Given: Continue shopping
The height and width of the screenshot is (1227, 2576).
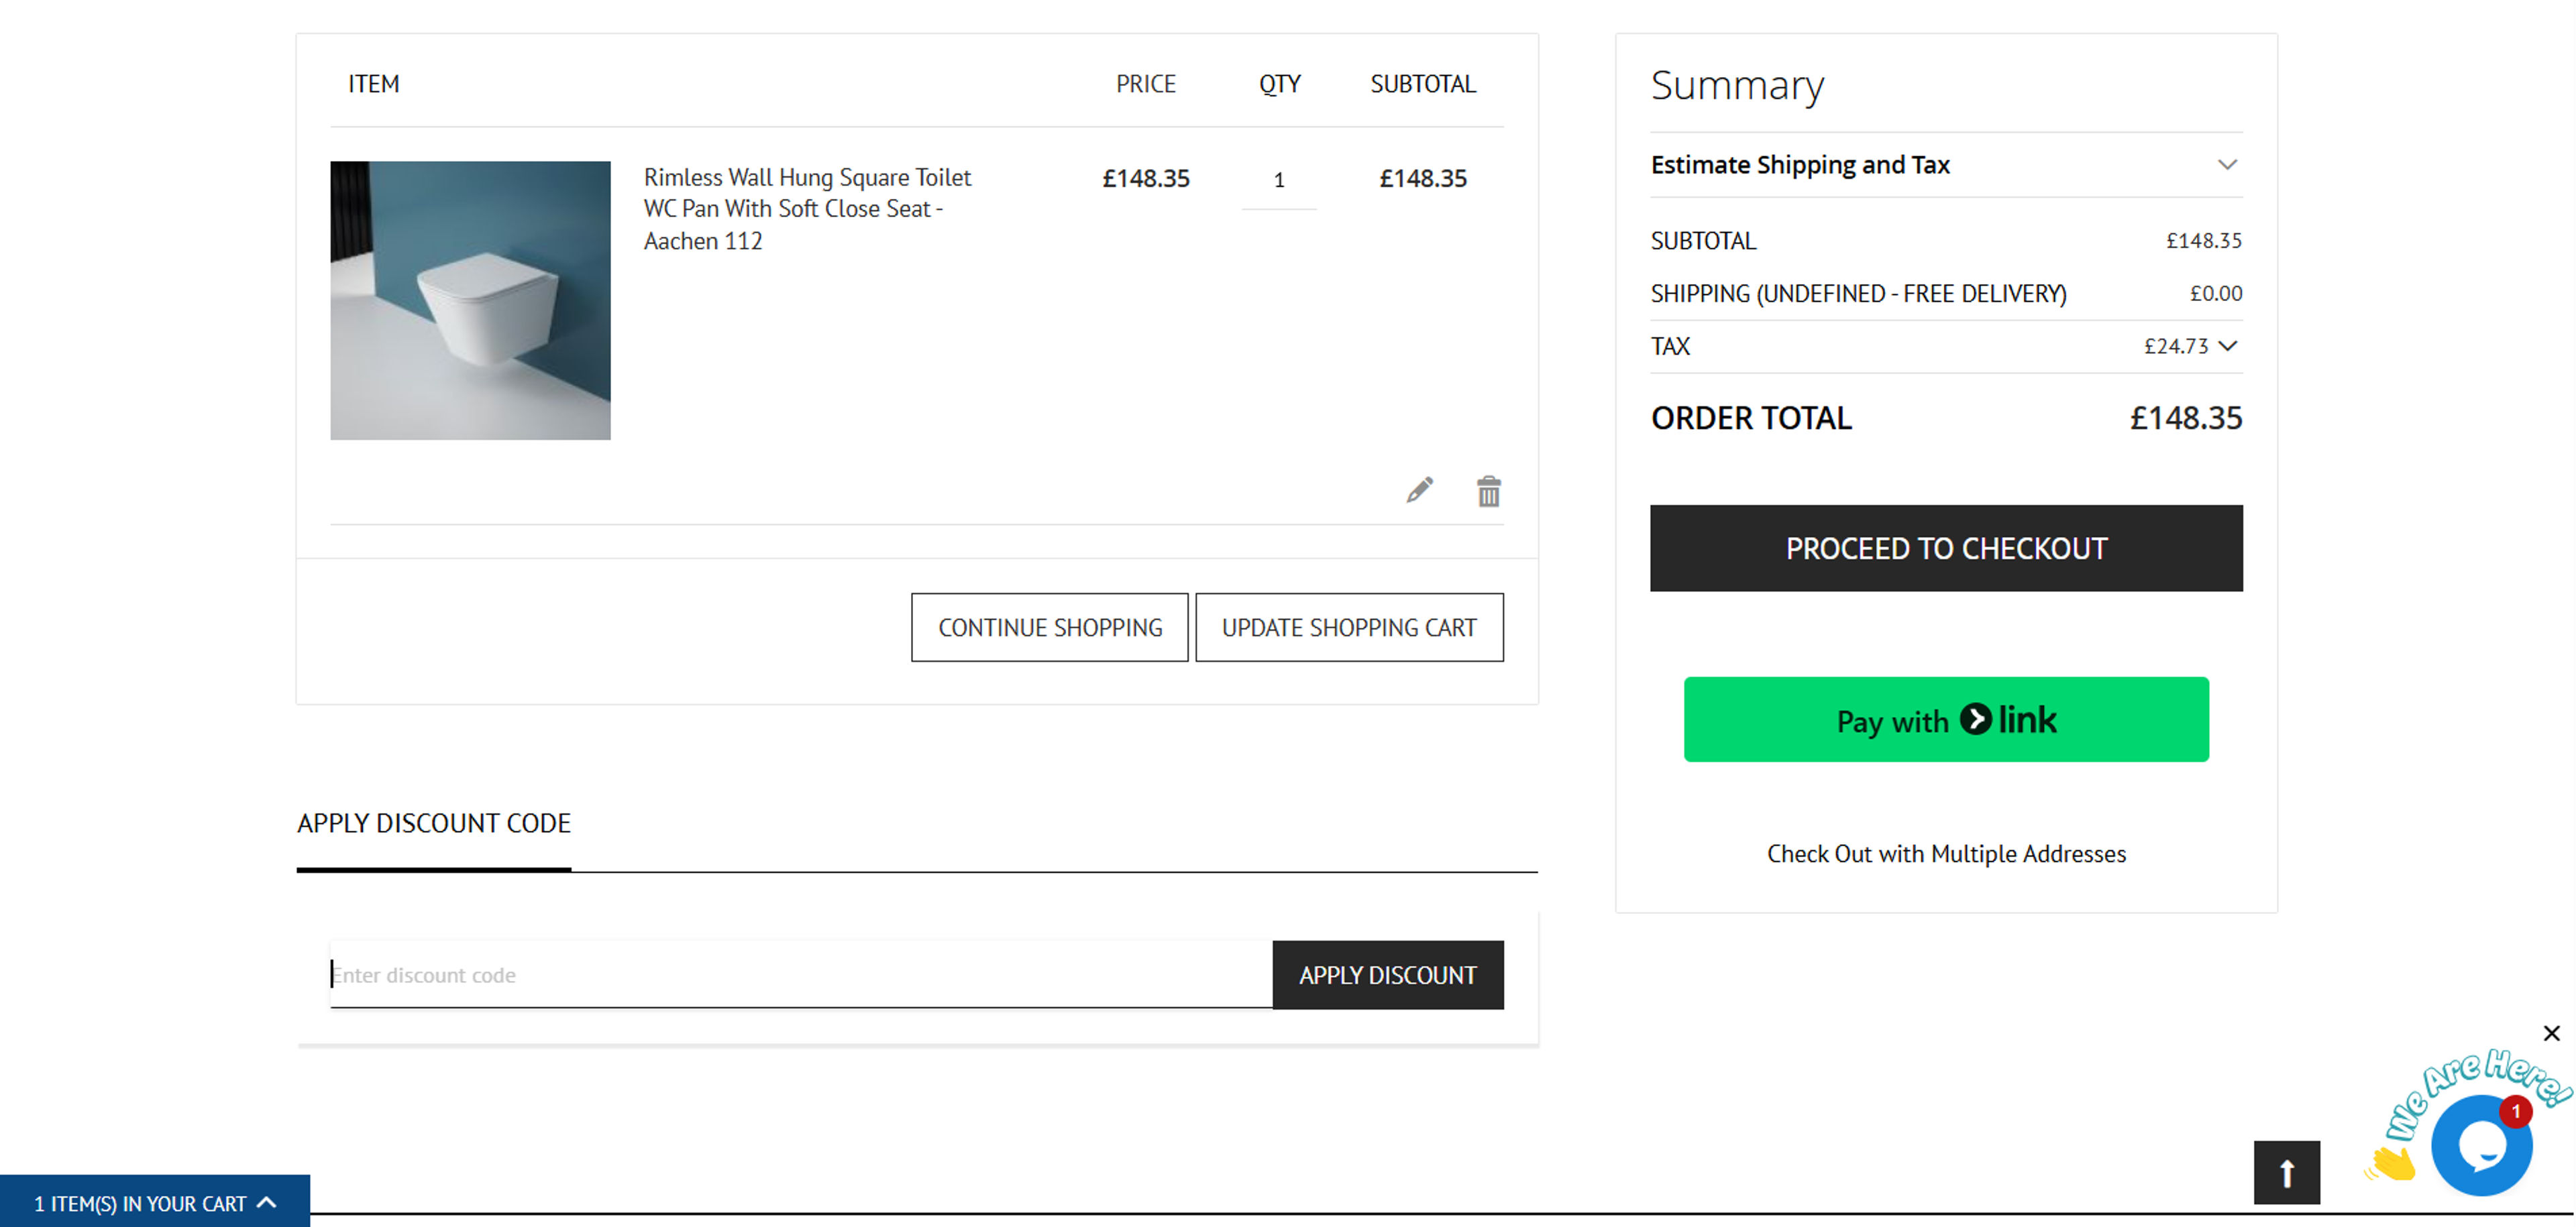Looking at the screenshot, I should tap(1049, 628).
